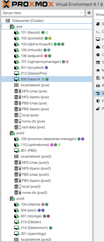The height and width of the screenshot is (242, 104).
Task: Click container icon for 501 (scrypted)
Action: [17, 68]
